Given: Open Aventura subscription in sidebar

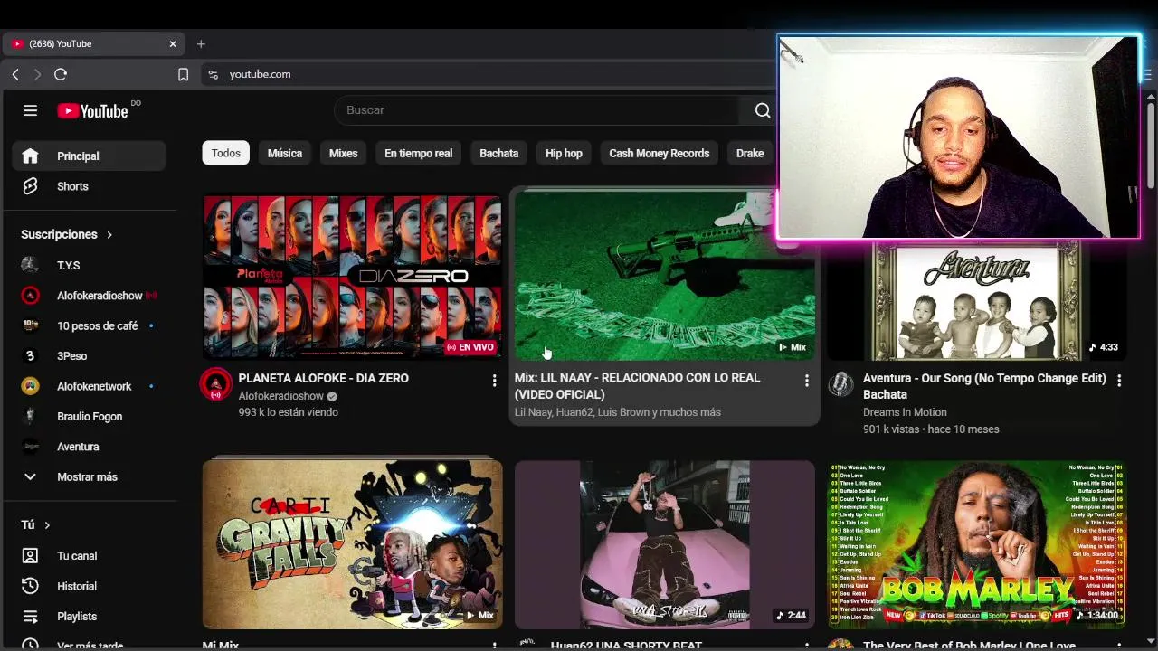Looking at the screenshot, I should (x=89, y=447).
